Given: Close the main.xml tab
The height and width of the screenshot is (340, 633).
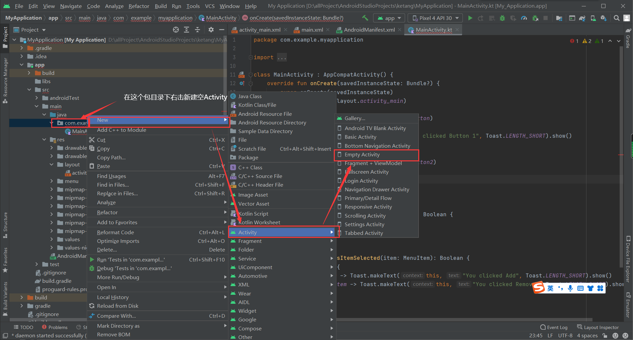Looking at the screenshot, I should click(328, 30).
